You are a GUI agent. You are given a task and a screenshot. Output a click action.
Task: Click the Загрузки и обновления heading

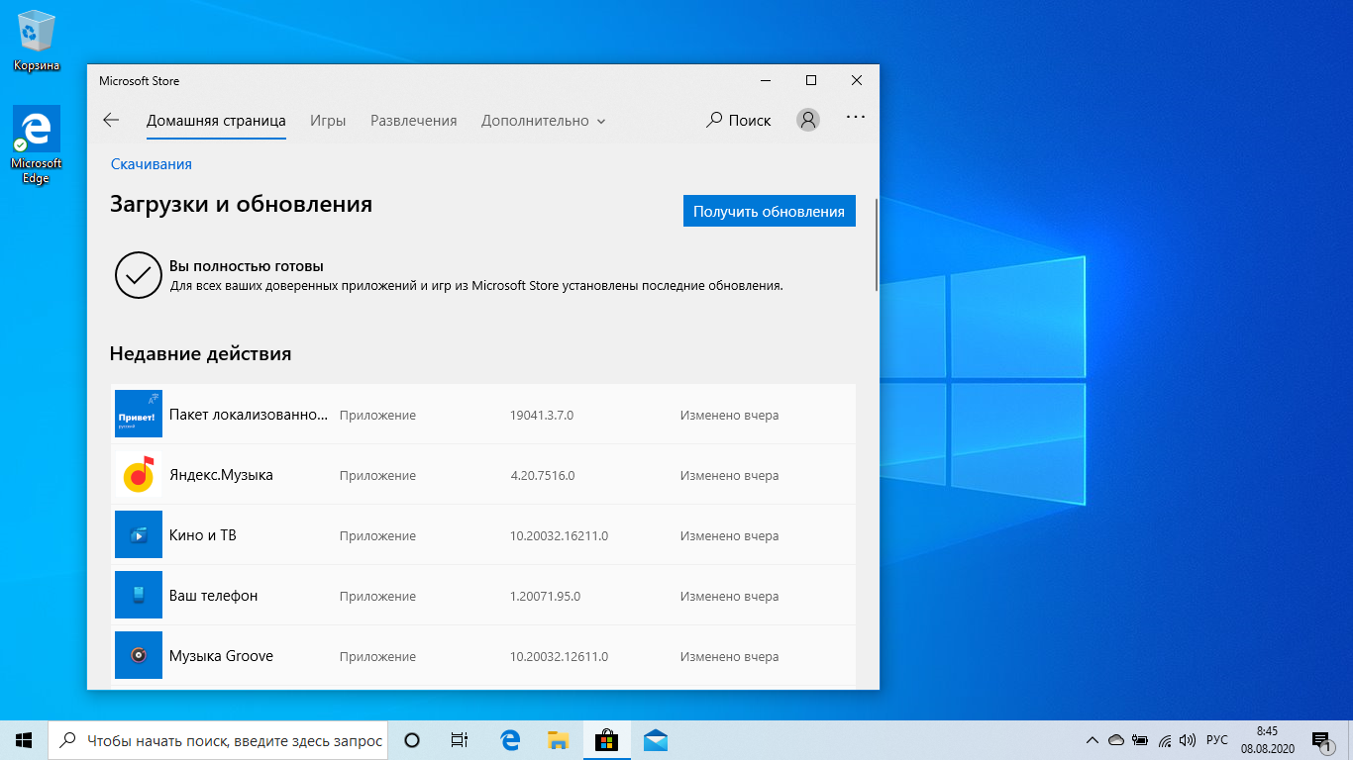click(x=241, y=204)
